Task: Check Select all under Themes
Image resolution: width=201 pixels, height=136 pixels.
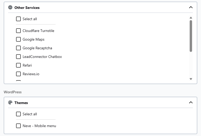Action: tap(18, 114)
